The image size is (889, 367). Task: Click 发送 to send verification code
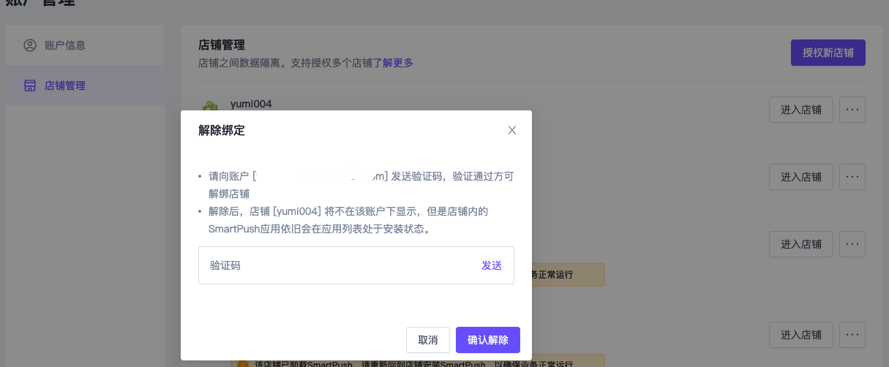492,265
